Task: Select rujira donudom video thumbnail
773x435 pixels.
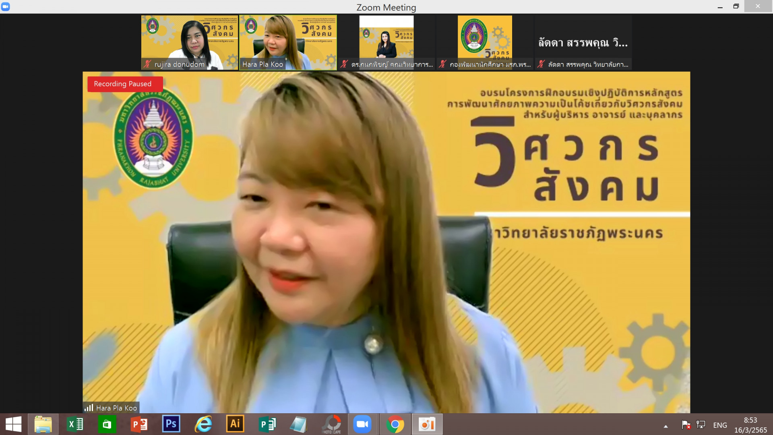Action: (190, 42)
